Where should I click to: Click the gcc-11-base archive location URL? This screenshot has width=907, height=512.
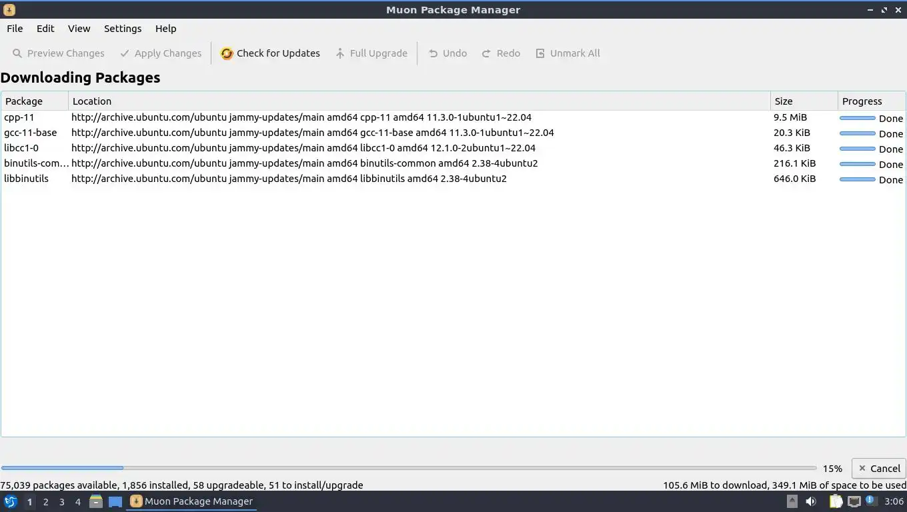313,133
